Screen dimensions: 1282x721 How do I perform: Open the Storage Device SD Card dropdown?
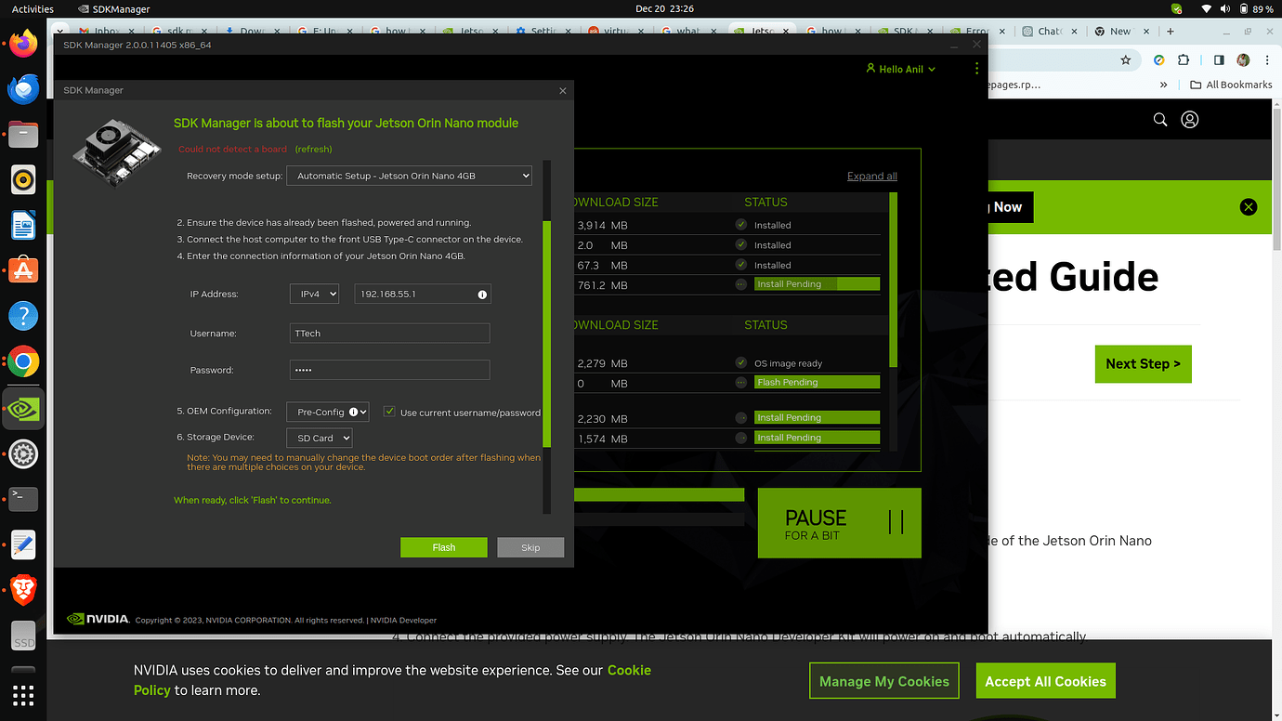click(319, 437)
